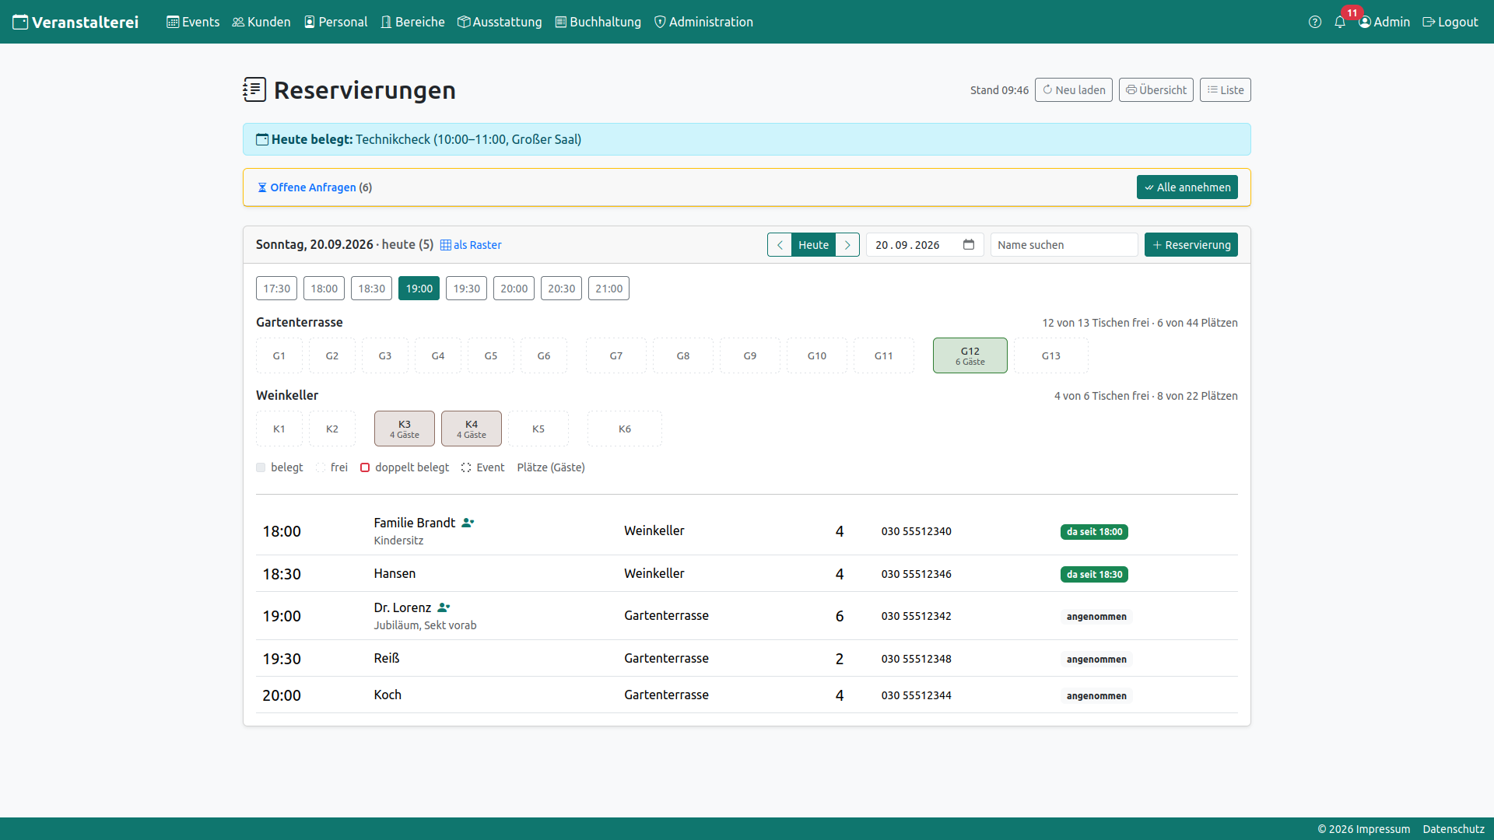Screen dimensions: 1494x840
Task: Open the Events menu
Action: coord(193,22)
